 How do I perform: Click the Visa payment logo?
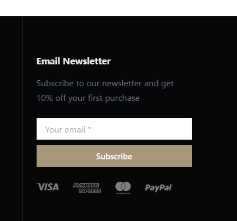point(48,187)
